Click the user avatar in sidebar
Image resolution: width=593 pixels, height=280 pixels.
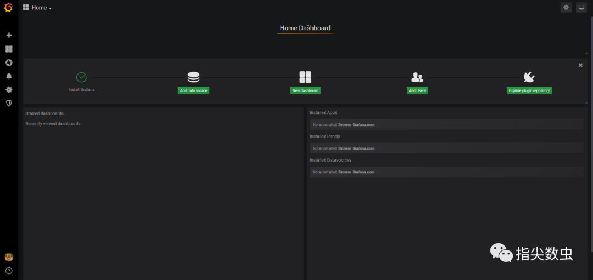click(x=9, y=258)
